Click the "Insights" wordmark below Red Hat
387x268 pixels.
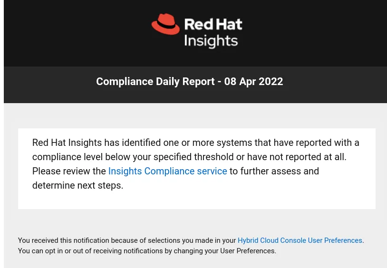[x=211, y=41]
